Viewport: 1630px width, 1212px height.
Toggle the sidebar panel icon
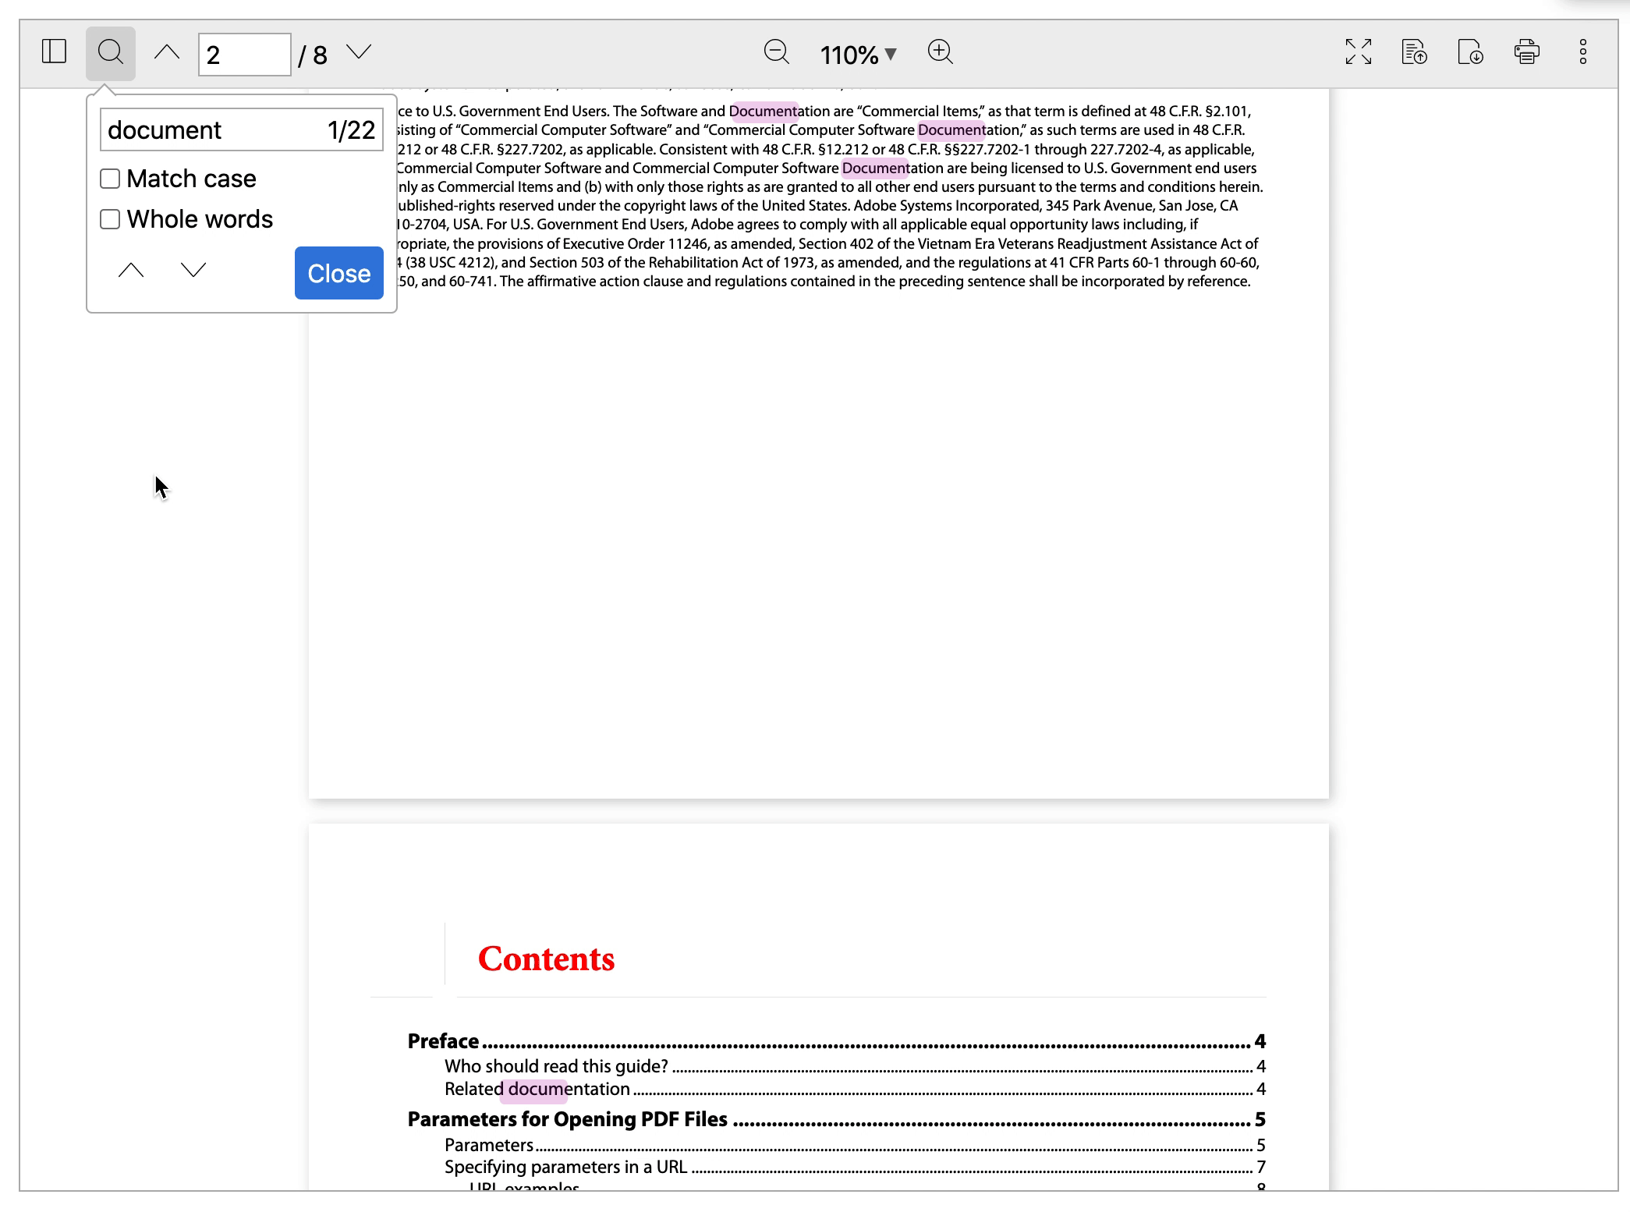[x=54, y=52]
